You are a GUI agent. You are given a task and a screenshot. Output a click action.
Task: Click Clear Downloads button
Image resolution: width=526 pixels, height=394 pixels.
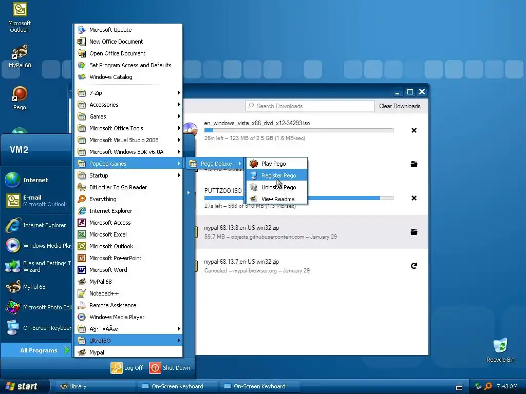point(400,106)
